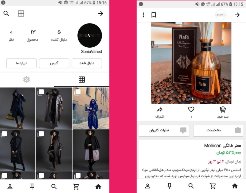Open product with navy hooded coat and yellow bag
The height and width of the screenshot is (193, 246).
click(18, 108)
